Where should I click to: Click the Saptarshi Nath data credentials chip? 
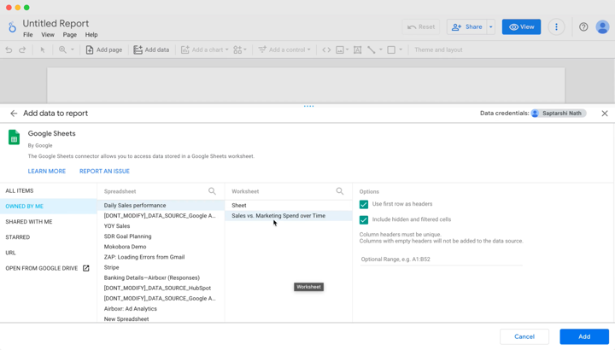click(558, 114)
